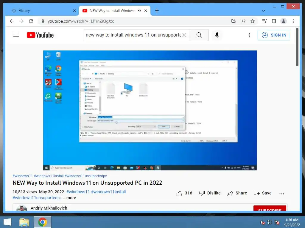This screenshot has width=305, height=228.
Task: Click muted volume tray icon
Action: [x=263, y=222]
